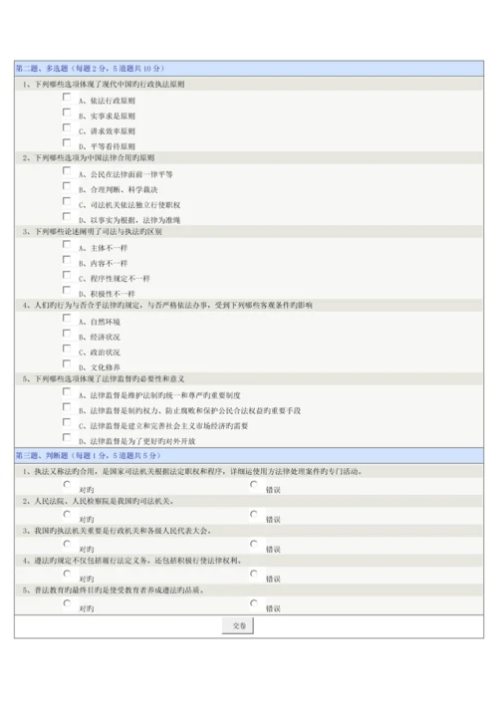
Task: Click question text 下列哪些选项体现了现代中国的行政执法原则
Action: (x=110, y=84)
